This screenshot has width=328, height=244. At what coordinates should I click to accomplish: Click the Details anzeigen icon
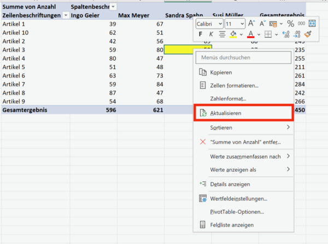(203, 184)
